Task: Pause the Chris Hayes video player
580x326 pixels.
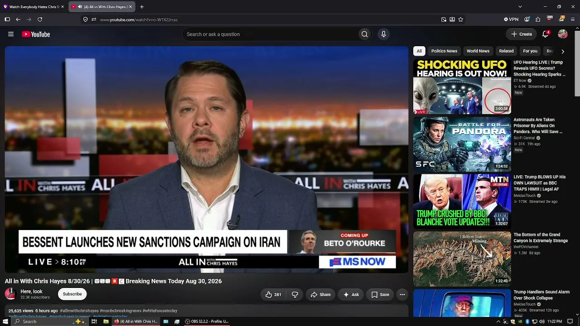Action: (x=207, y=159)
